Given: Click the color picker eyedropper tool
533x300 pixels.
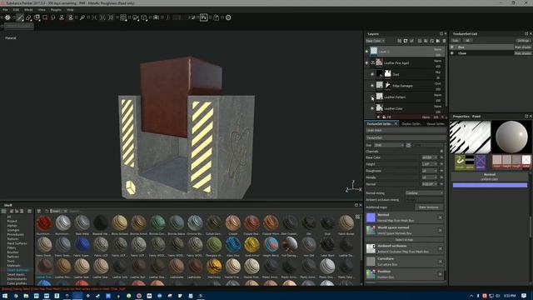Looking at the screenshot, I should coord(82,17).
